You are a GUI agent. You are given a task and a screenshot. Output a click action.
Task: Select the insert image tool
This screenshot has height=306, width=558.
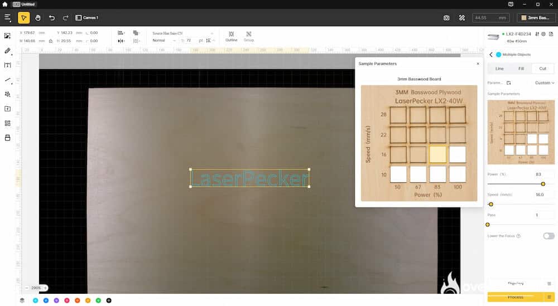pyautogui.click(x=7, y=36)
